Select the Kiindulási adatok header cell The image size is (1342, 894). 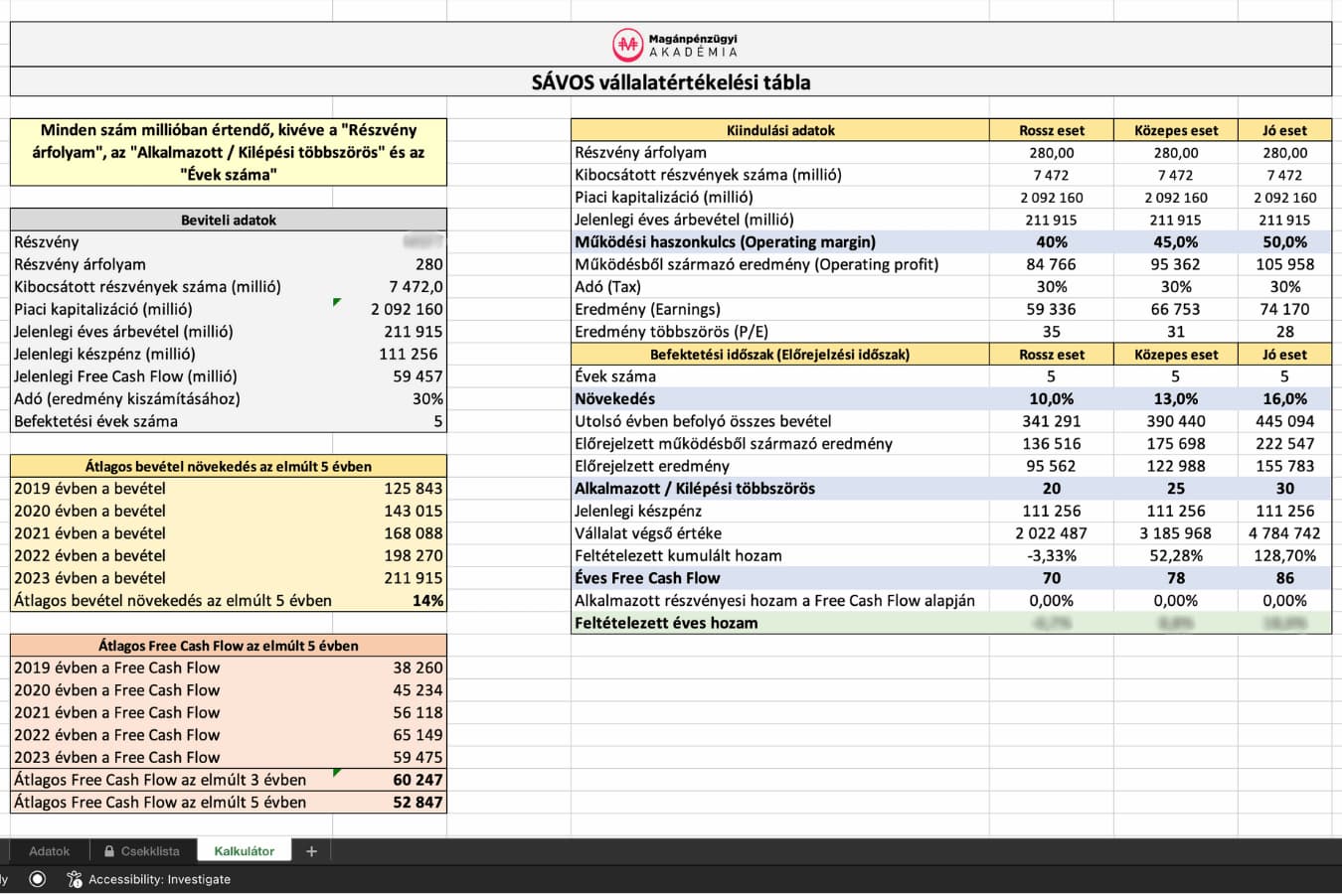780,130
